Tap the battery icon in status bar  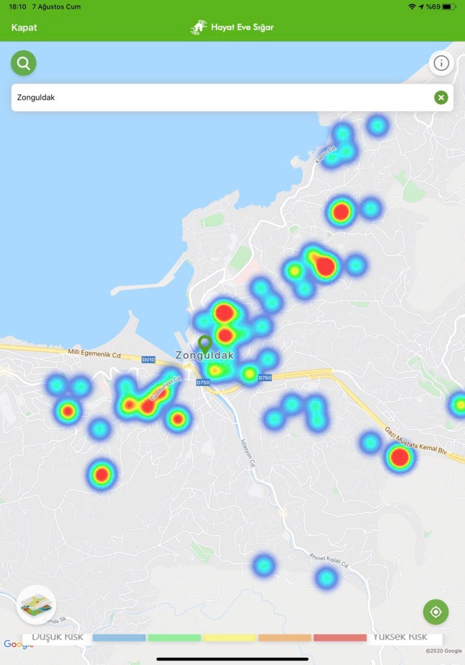pyautogui.click(x=450, y=7)
